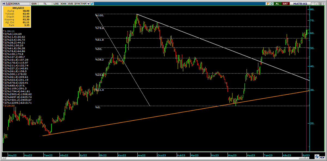Click the TL currency button

click(45, 4)
